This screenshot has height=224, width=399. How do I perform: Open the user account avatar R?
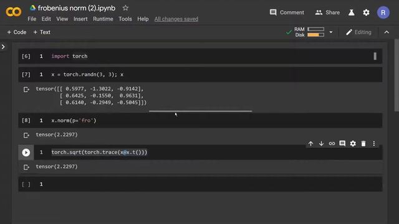point(383,12)
